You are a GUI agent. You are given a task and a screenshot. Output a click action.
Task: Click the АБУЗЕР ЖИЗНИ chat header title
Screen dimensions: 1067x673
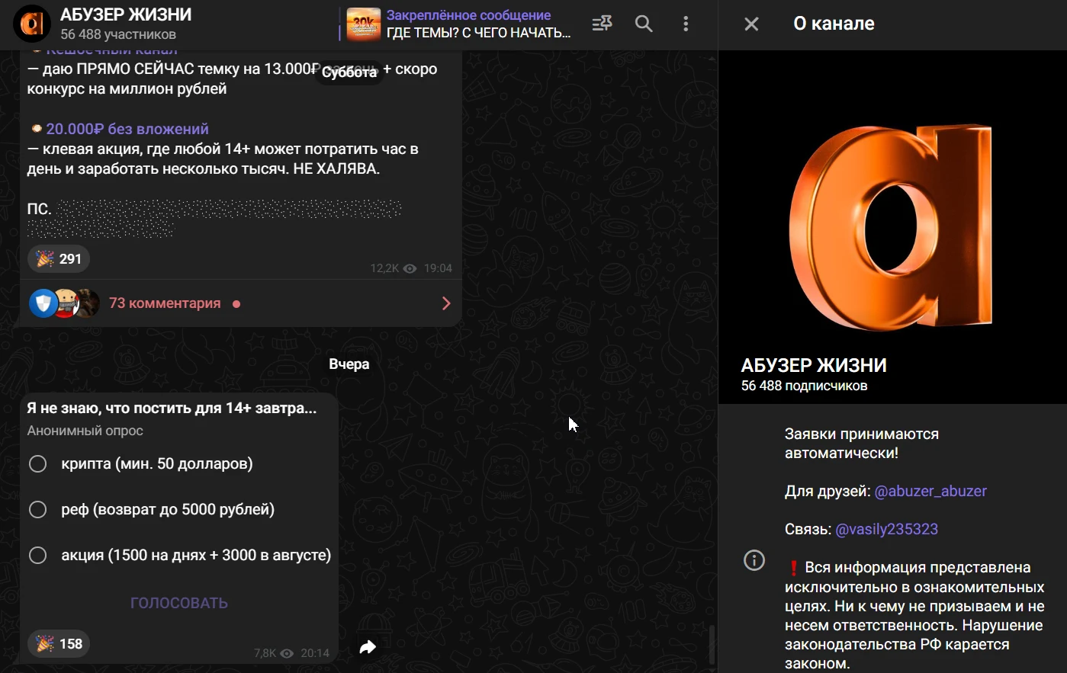(x=126, y=14)
